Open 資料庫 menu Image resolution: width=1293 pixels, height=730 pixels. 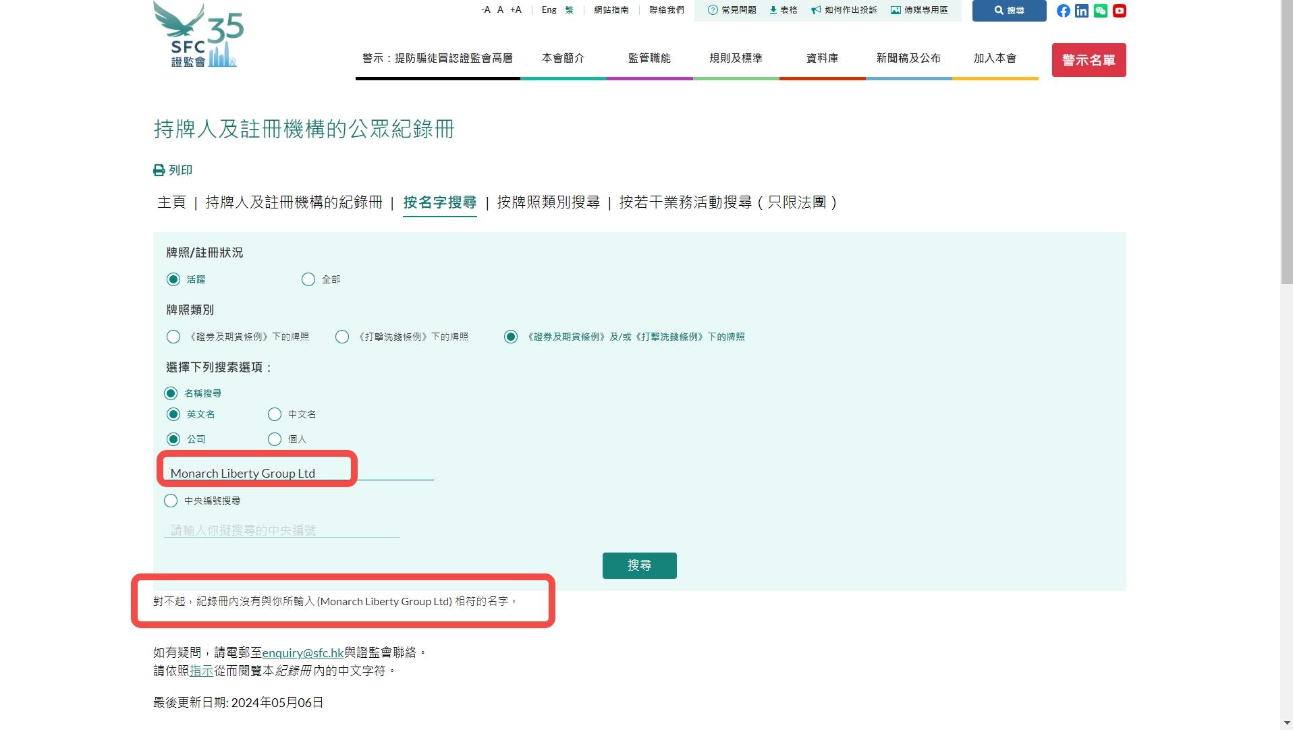pyautogui.click(x=822, y=59)
